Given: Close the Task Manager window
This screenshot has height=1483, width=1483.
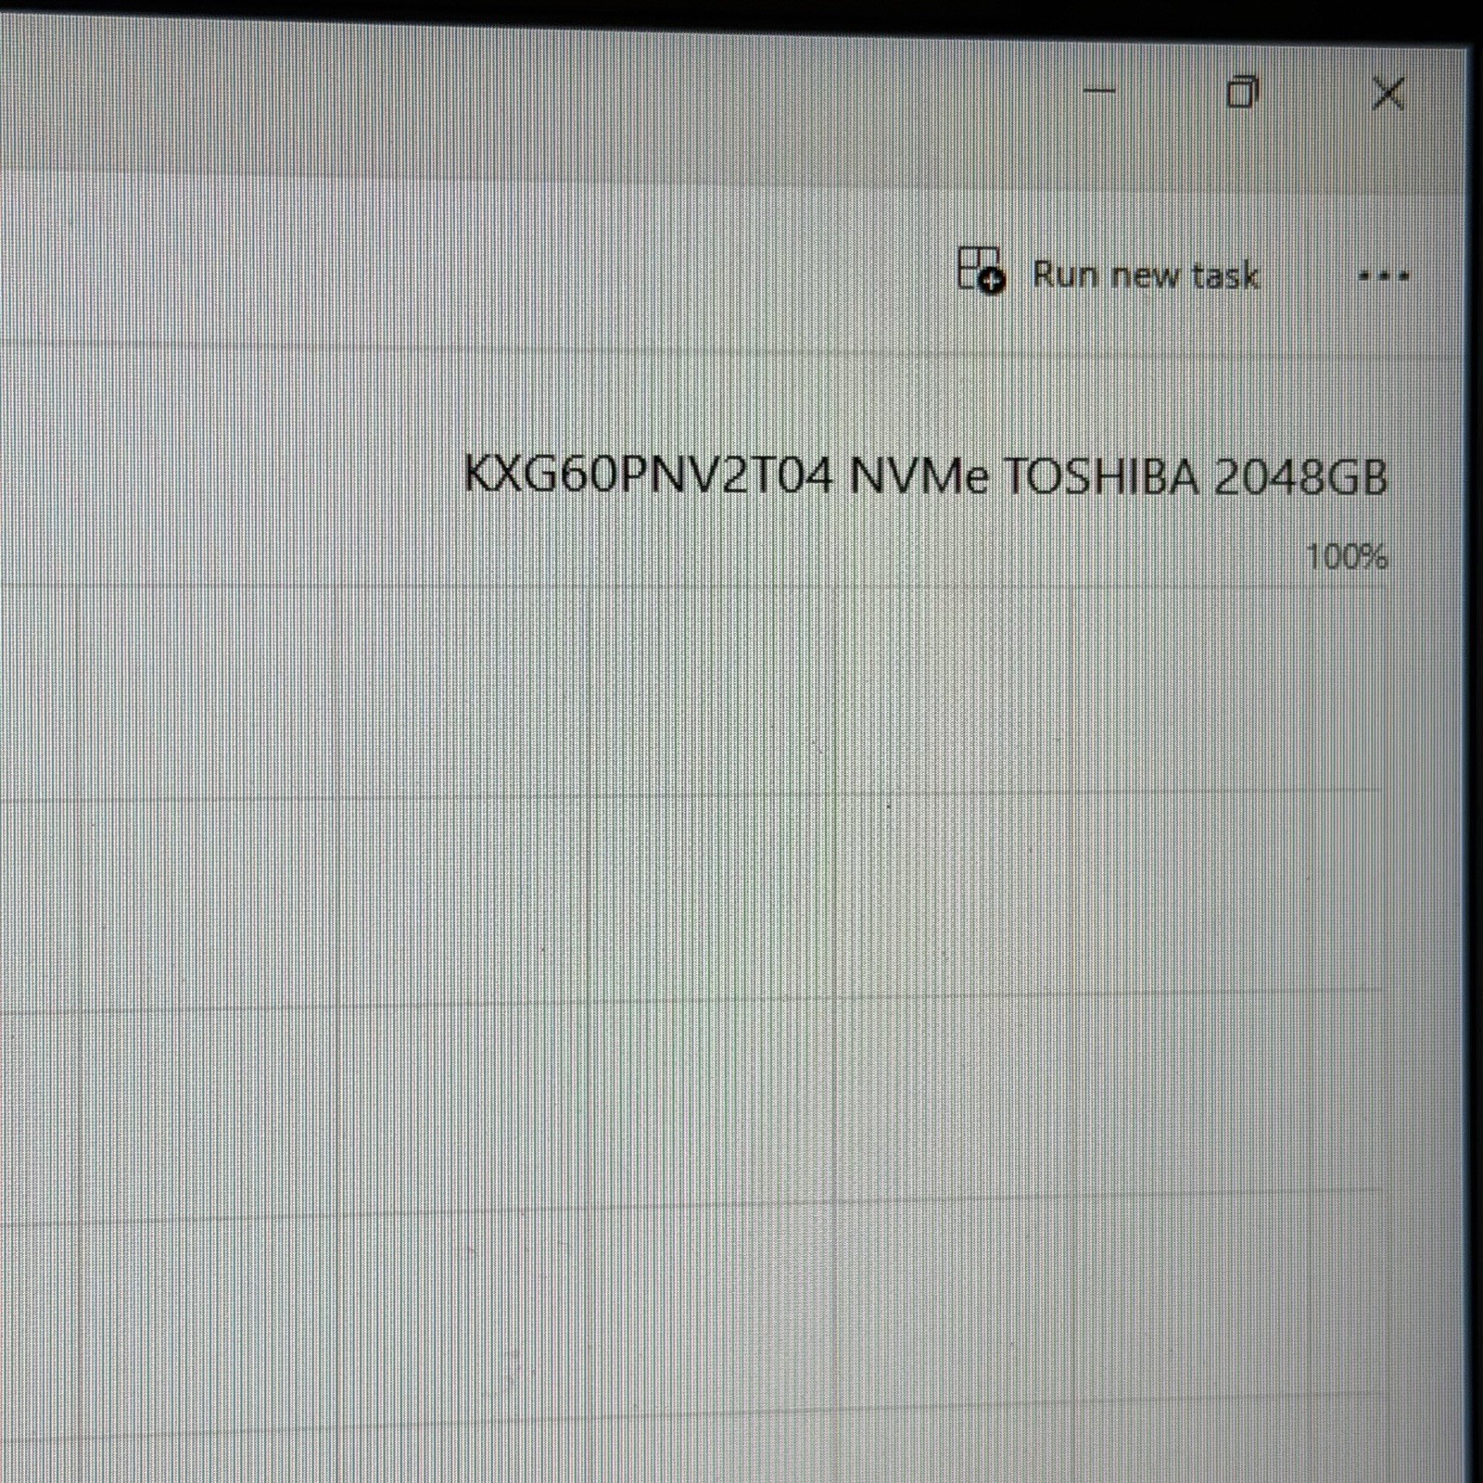Looking at the screenshot, I should pos(1388,94).
